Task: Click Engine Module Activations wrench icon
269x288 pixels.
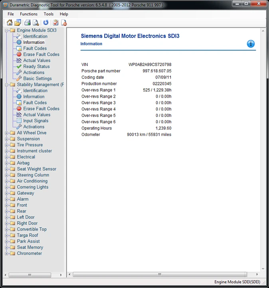Action: coord(19,72)
